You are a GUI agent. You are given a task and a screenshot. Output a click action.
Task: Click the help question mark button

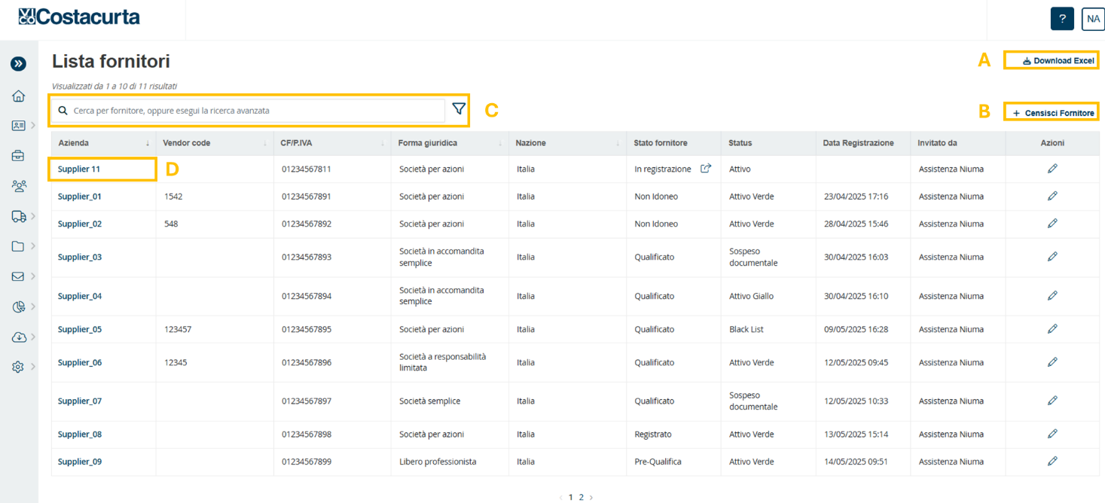(1062, 19)
